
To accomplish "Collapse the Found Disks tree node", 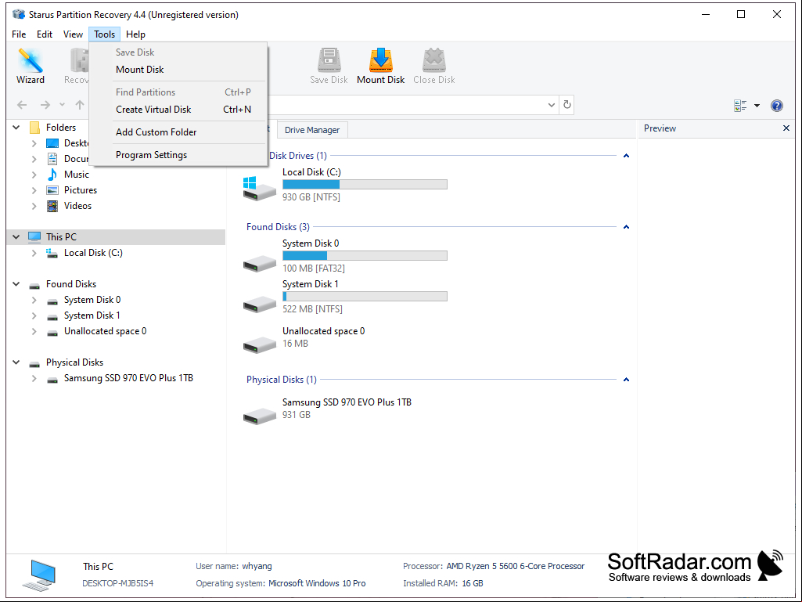I will [x=16, y=284].
